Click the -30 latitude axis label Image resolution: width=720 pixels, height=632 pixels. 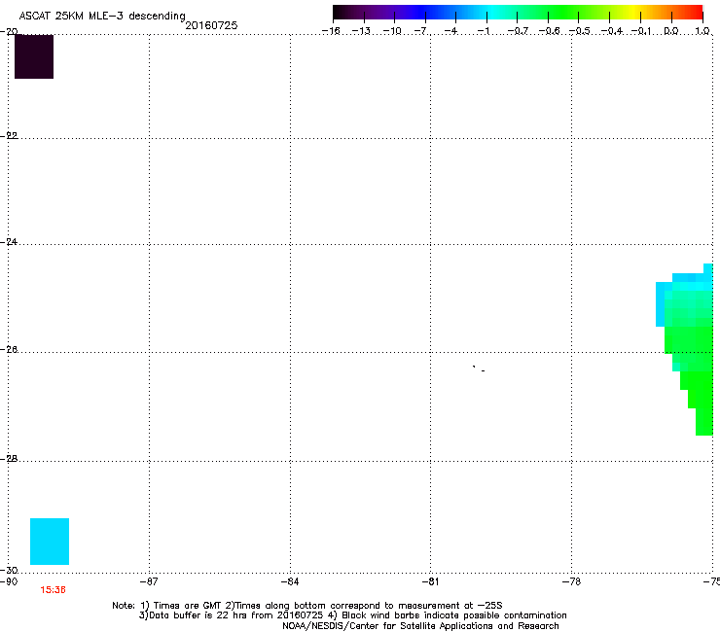[9, 570]
